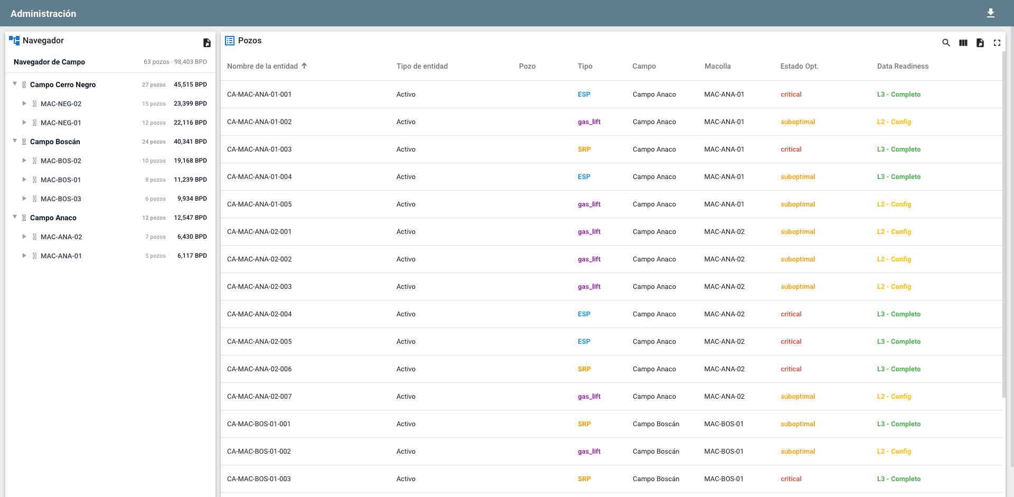Viewport: 1014px width, 497px height.
Task: Click the Navegador panel export file icon
Action: tap(207, 43)
